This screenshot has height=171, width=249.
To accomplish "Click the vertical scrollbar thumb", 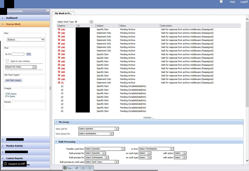I will tap(247, 64).
